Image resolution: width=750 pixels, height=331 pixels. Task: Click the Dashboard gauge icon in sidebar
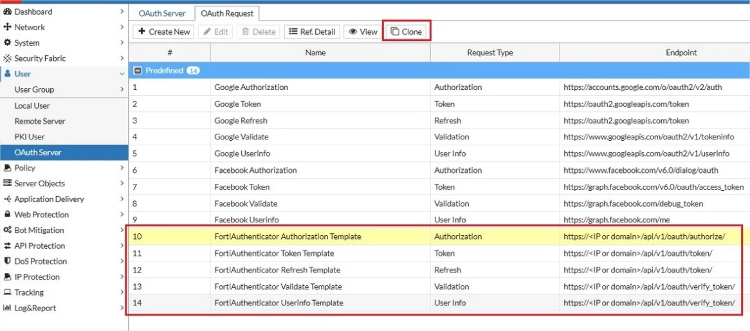[x=7, y=12]
